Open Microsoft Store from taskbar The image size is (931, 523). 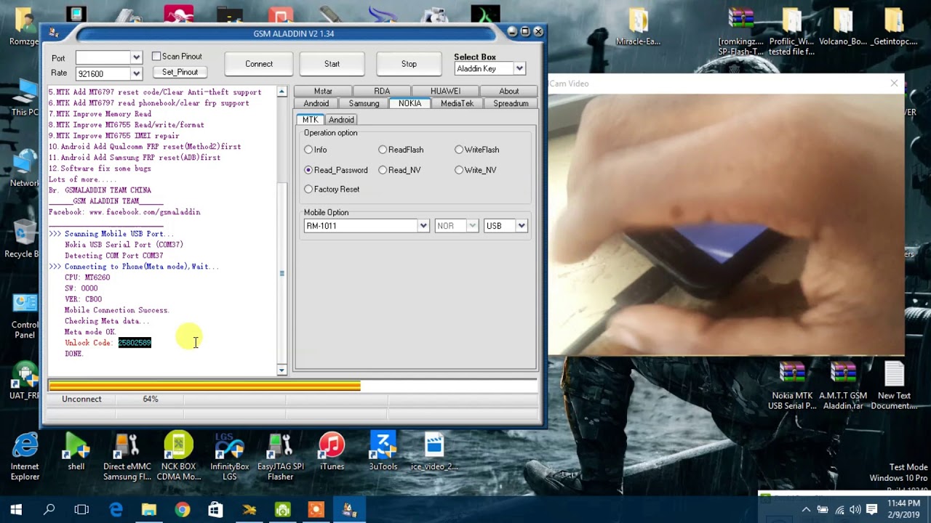[215, 510]
